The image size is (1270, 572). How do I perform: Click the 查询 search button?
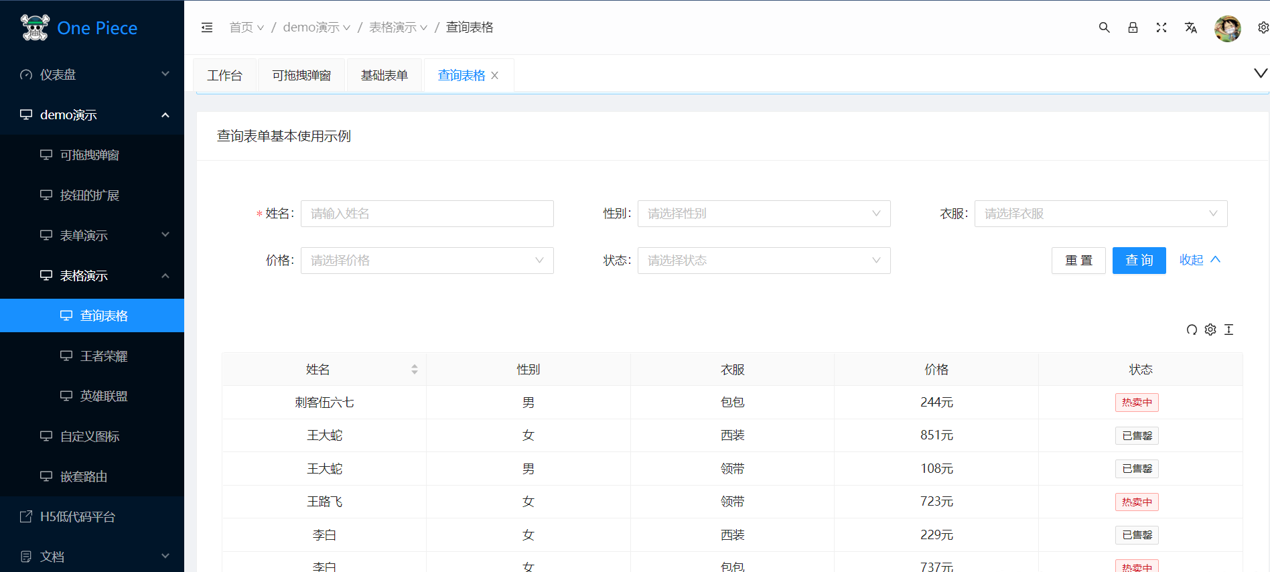[1139, 261]
